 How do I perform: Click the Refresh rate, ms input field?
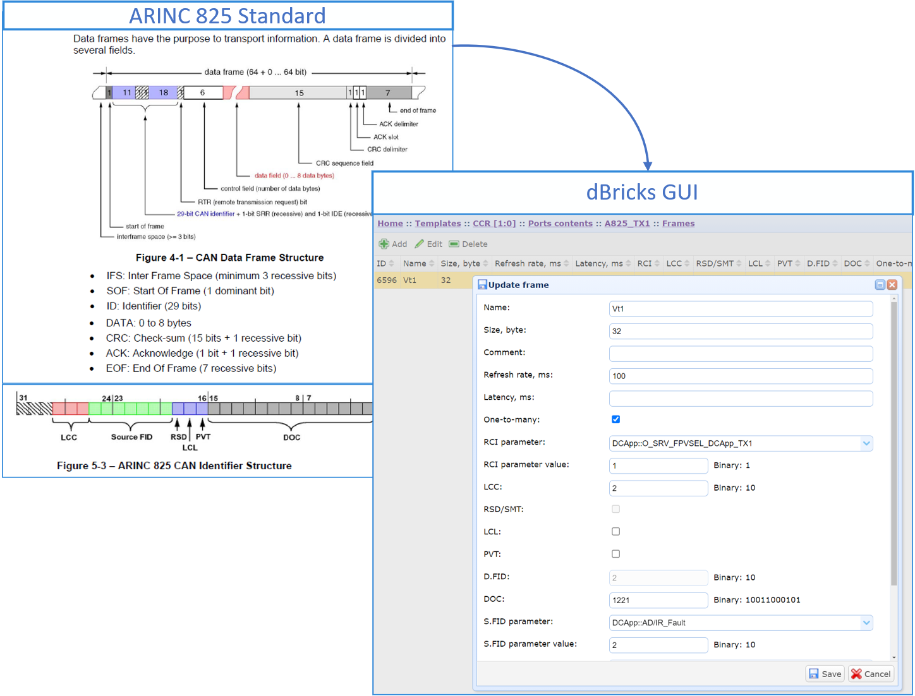pyautogui.click(x=741, y=376)
